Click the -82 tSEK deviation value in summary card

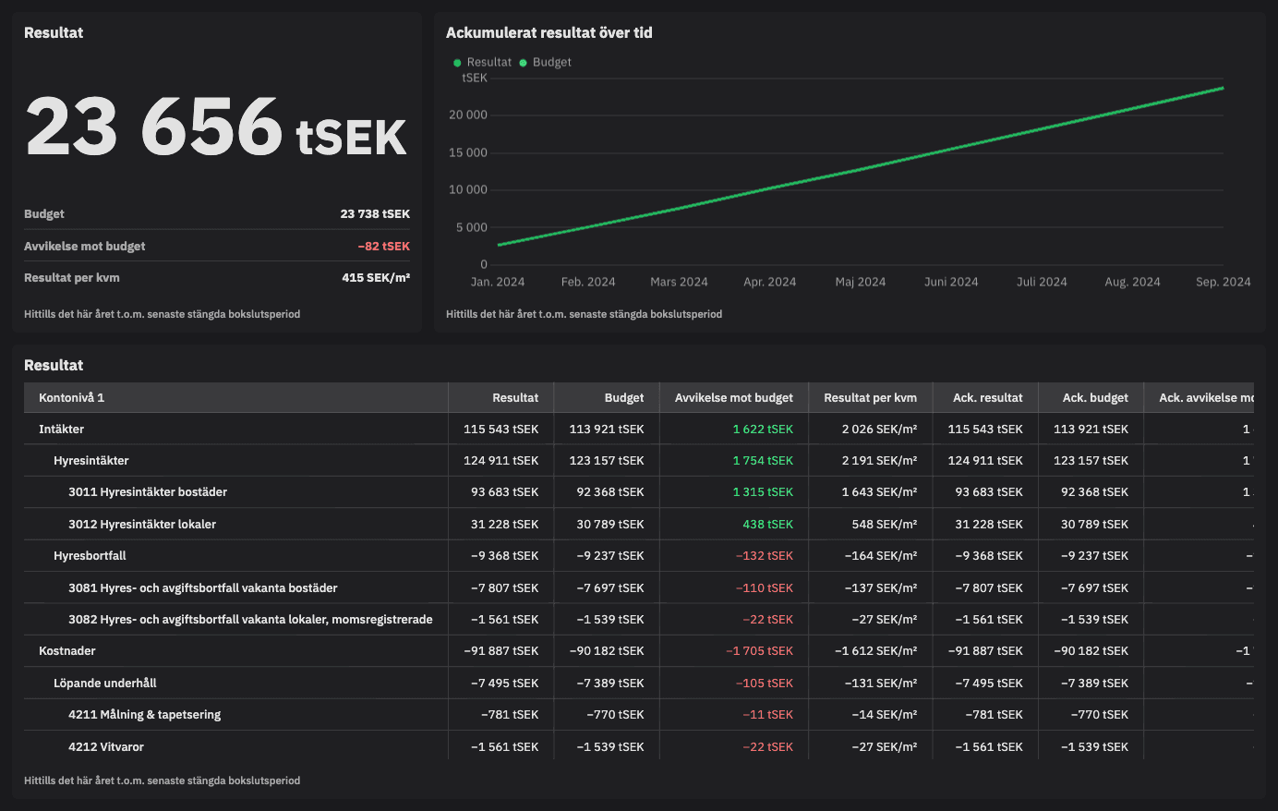(x=383, y=246)
